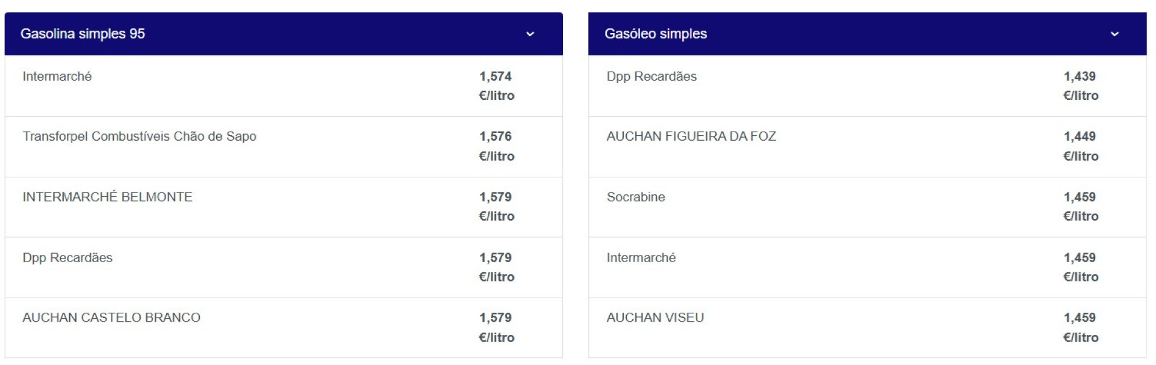
Task: Open AUCHAN CASTELO BRANCO station
Action: point(111,317)
